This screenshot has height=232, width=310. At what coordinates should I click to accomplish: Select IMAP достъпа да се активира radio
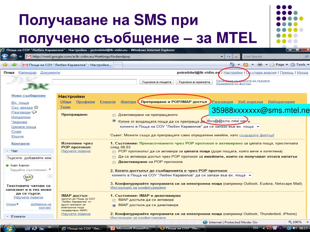[x=114, y=200]
